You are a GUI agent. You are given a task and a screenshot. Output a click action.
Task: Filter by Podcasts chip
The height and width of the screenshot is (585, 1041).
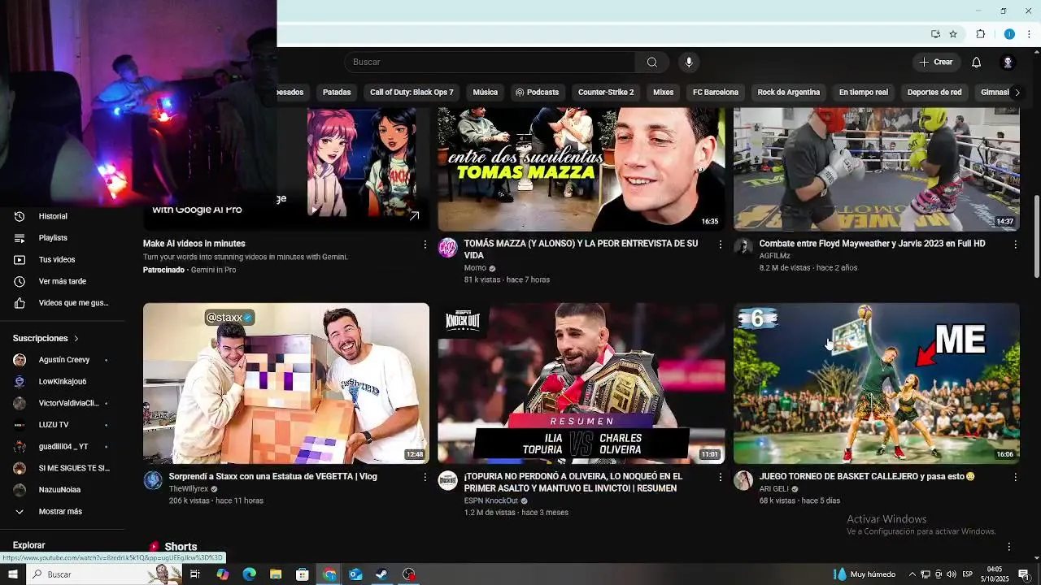click(x=538, y=93)
